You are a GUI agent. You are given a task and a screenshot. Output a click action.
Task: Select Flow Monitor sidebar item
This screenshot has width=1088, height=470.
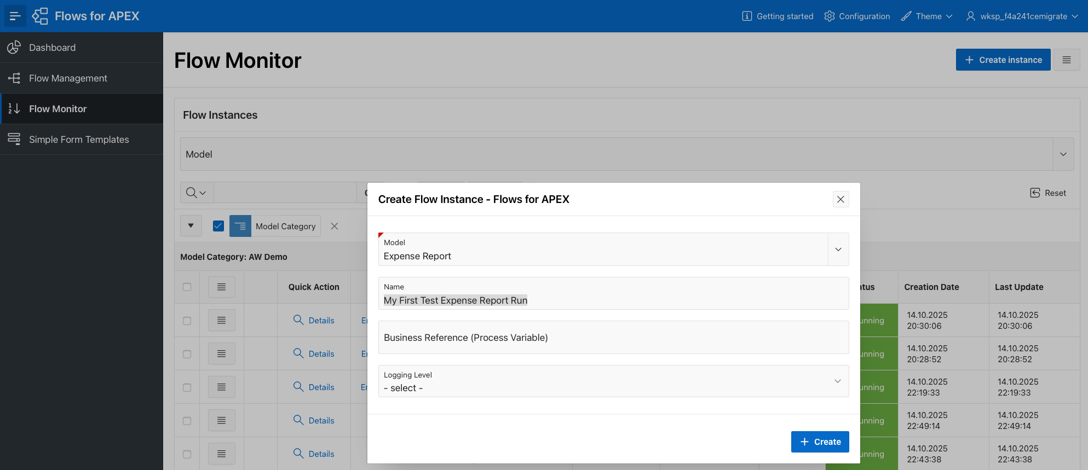82,109
